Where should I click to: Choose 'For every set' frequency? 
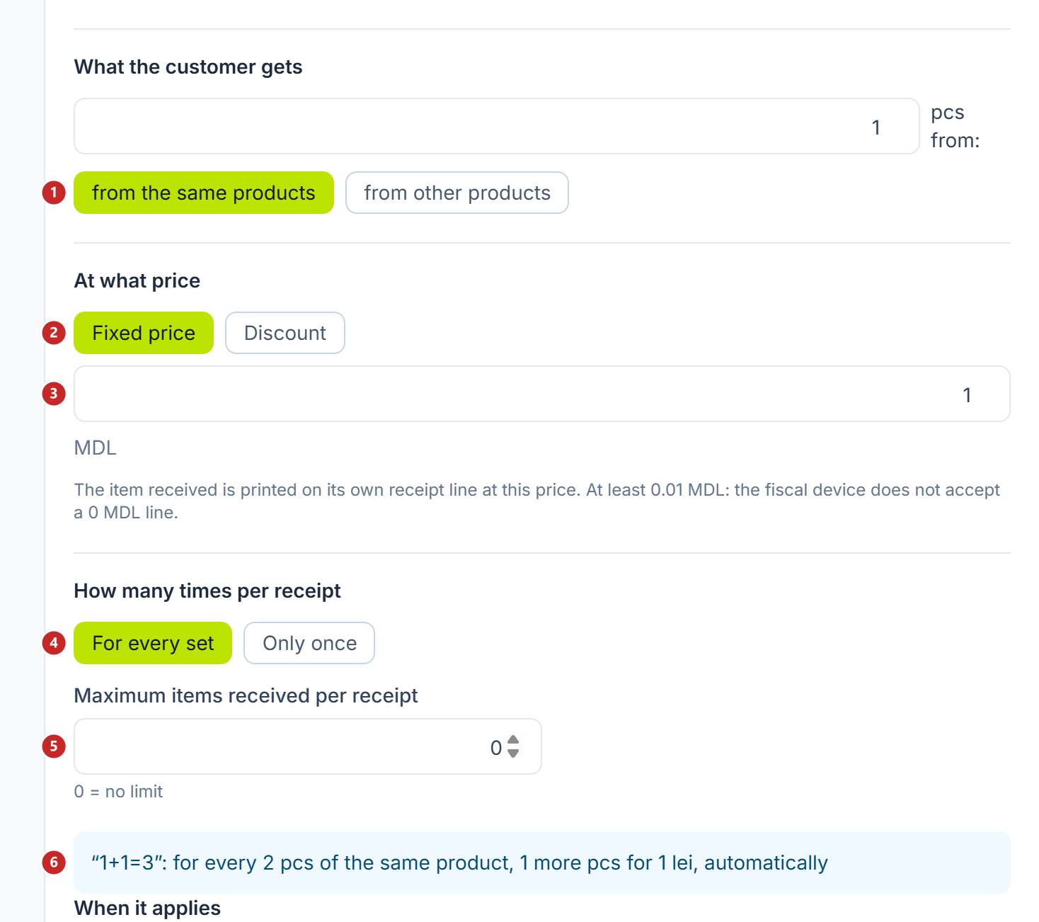pyautogui.click(x=153, y=643)
